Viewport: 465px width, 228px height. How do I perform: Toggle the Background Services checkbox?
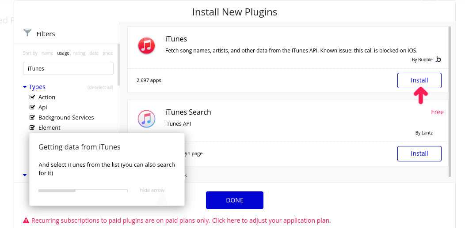pos(32,117)
